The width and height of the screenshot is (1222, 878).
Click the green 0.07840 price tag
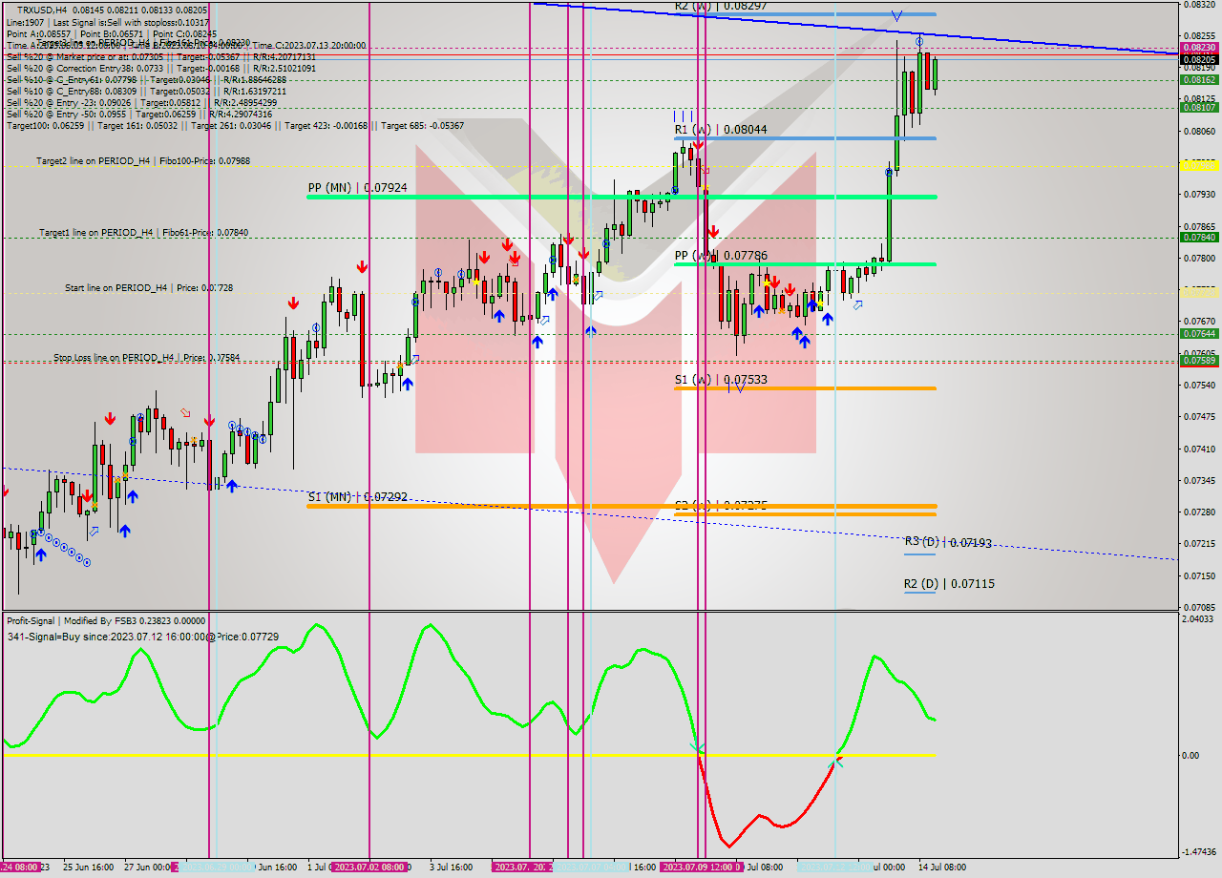[x=1199, y=238]
